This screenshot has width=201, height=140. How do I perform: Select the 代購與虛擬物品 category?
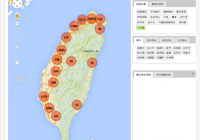167,22
